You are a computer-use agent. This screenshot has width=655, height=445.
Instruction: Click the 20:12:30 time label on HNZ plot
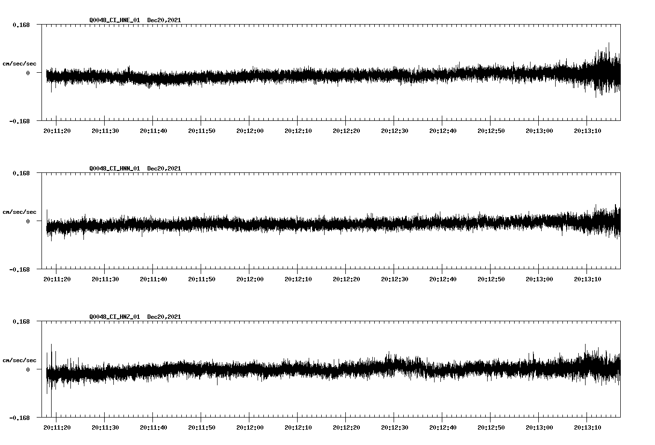click(395, 428)
